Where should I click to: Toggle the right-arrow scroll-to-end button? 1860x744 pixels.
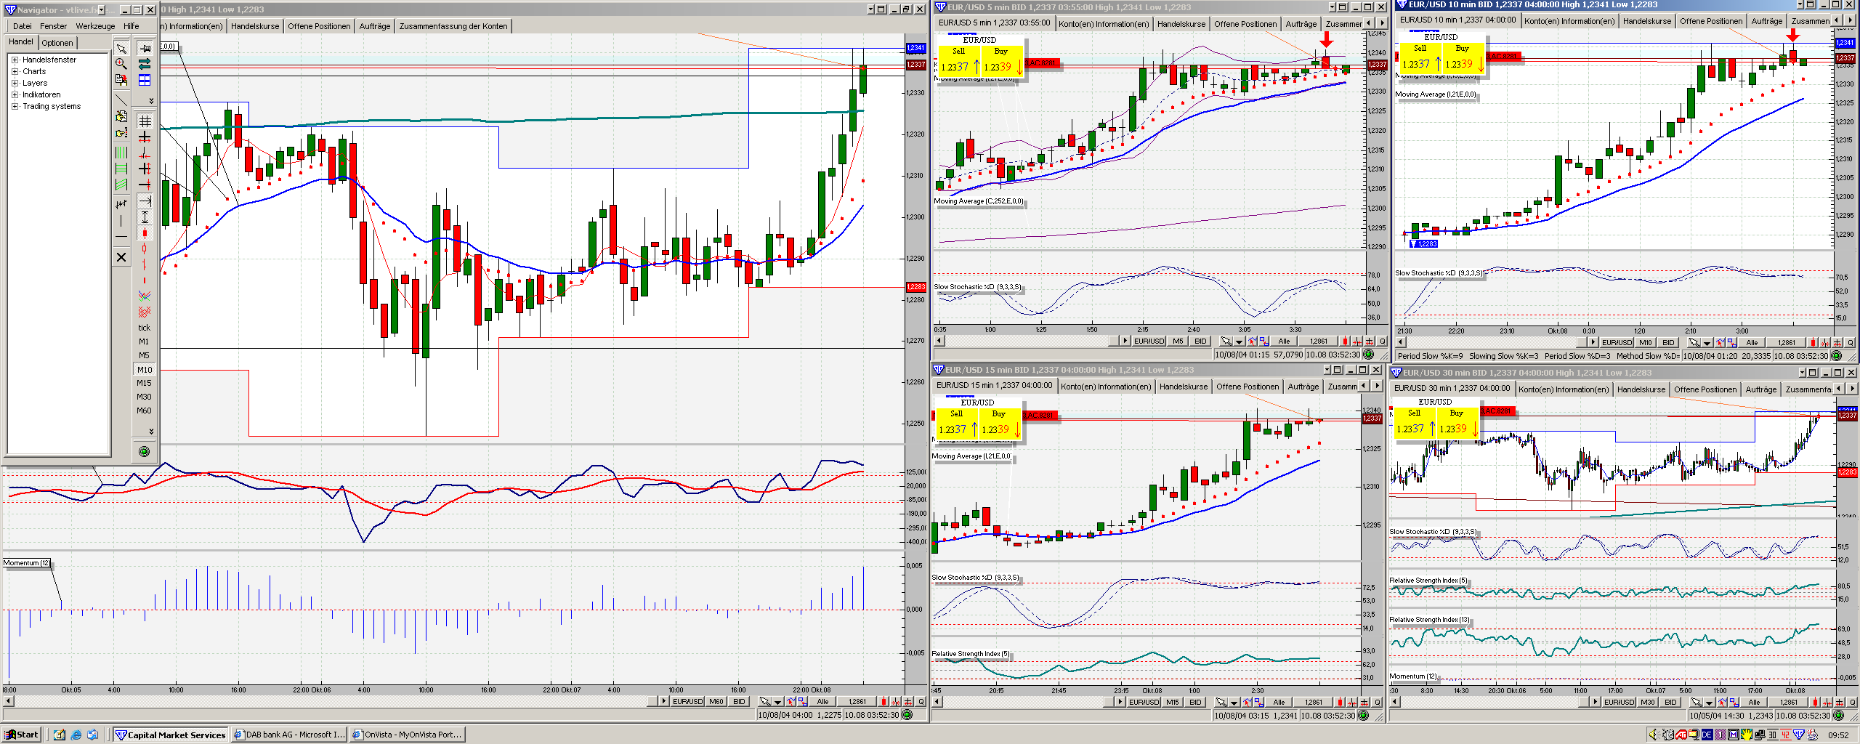(145, 201)
